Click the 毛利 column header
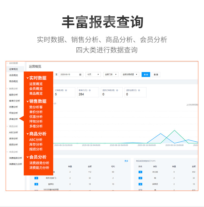 [x=113, y=166]
